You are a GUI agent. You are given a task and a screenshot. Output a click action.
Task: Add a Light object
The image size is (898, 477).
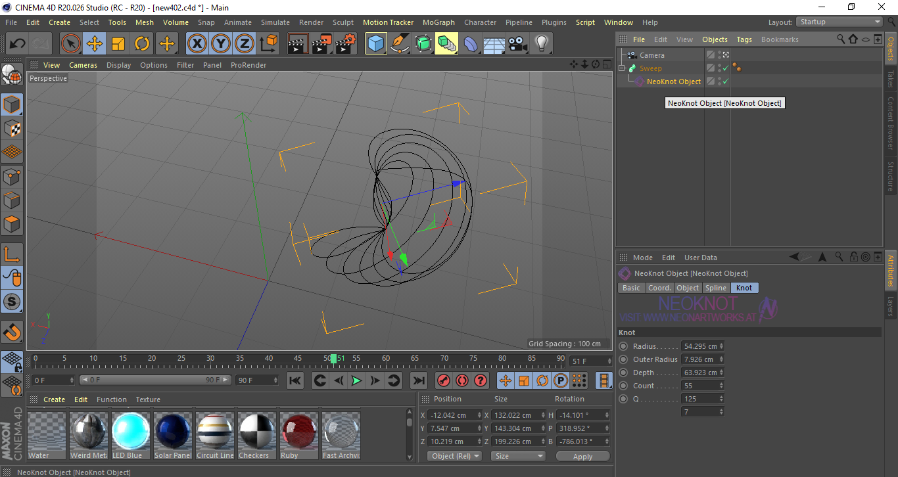tap(542, 44)
